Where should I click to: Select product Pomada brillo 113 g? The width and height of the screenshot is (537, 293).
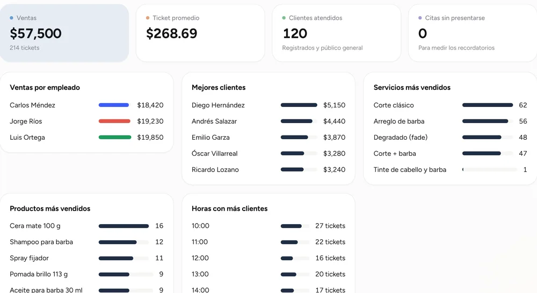pyautogui.click(x=39, y=274)
